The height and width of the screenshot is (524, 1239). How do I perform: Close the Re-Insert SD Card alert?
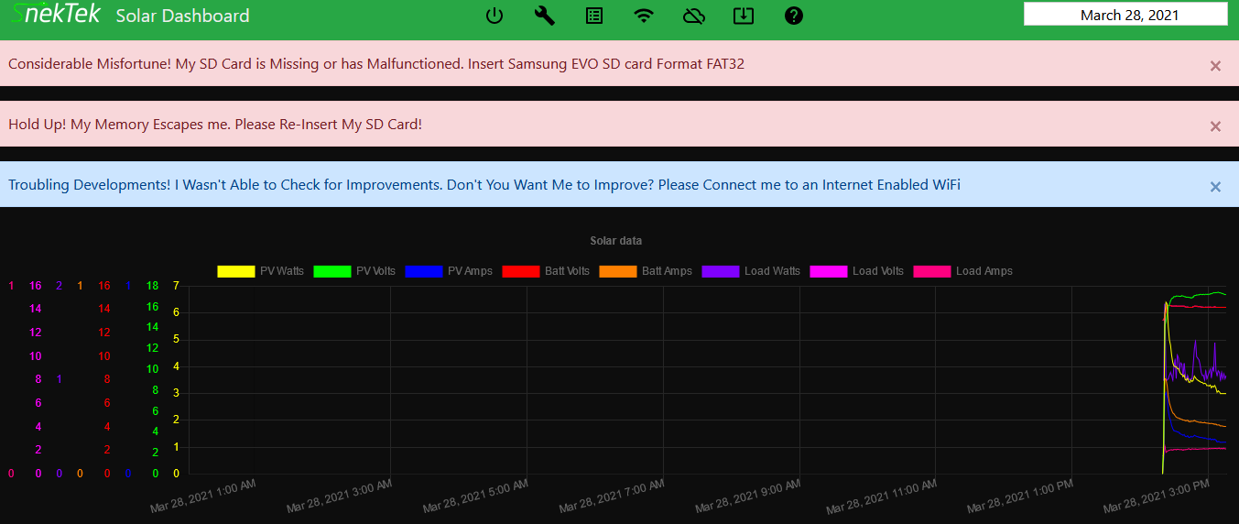(x=1215, y=126)
